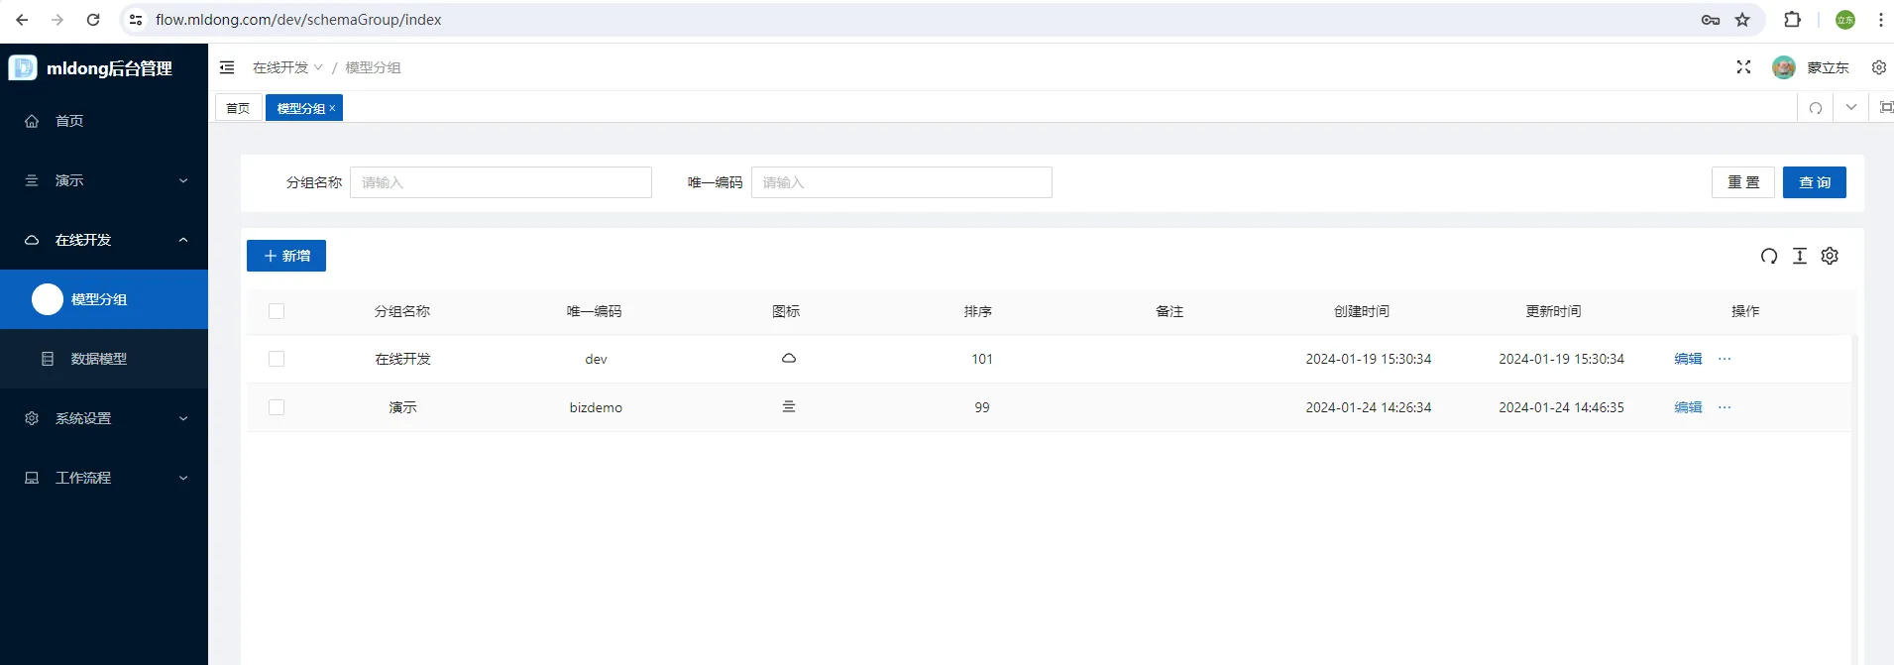Click the 创建时间 column header
1894x665 pixels.
[1362, 311]
